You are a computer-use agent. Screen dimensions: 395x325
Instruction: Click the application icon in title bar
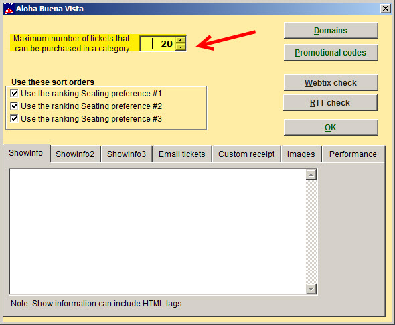pyautogui.click(x=9, y=9)
